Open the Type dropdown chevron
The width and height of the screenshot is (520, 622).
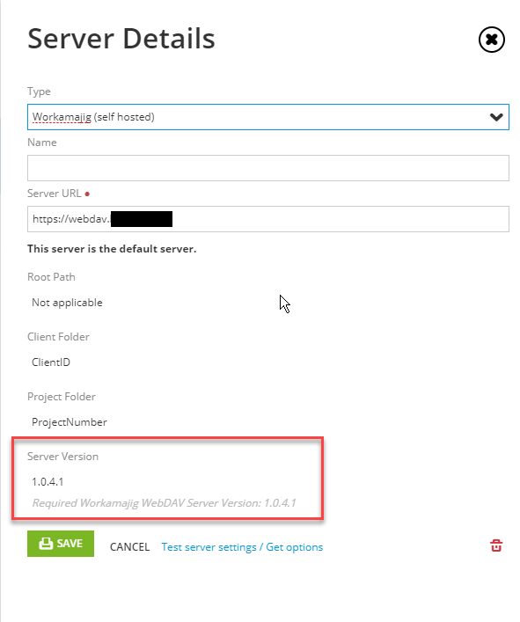tap(496, 117)
